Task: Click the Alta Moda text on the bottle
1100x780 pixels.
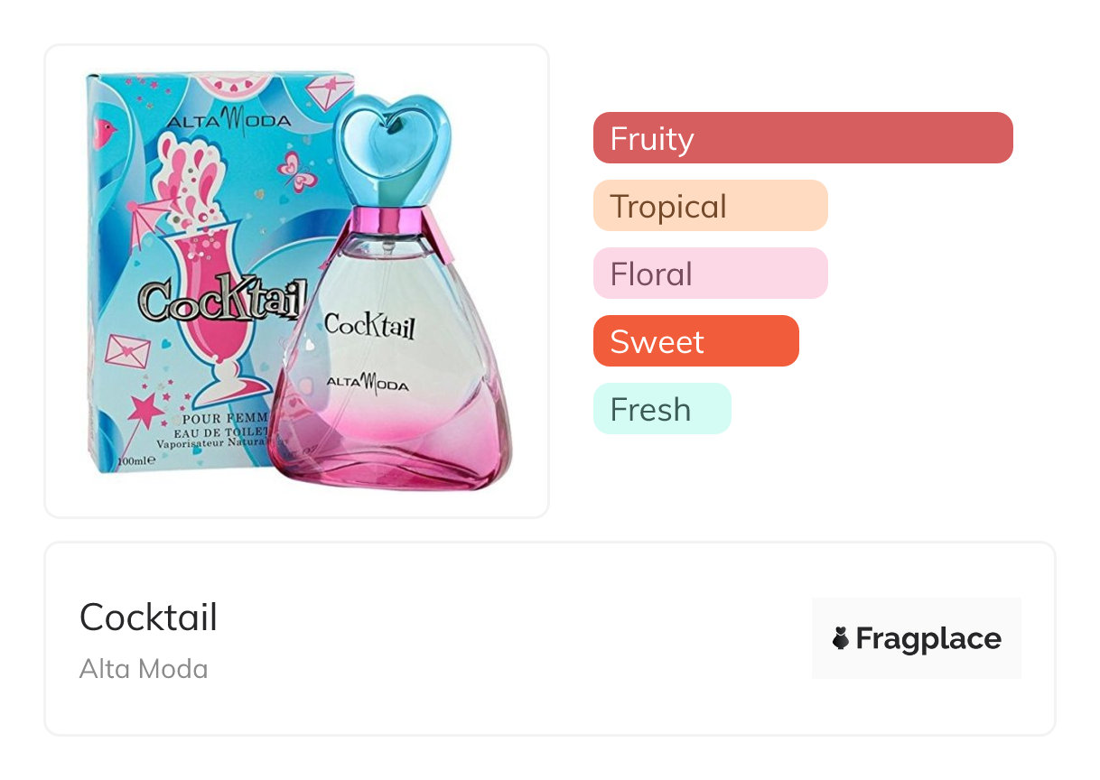Action: tap(367, 385)
